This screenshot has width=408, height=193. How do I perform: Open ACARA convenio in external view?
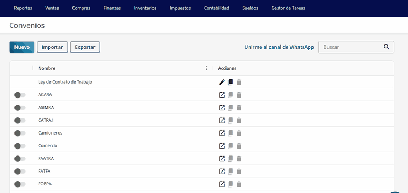pyautogui.click(x=222, y=95)
